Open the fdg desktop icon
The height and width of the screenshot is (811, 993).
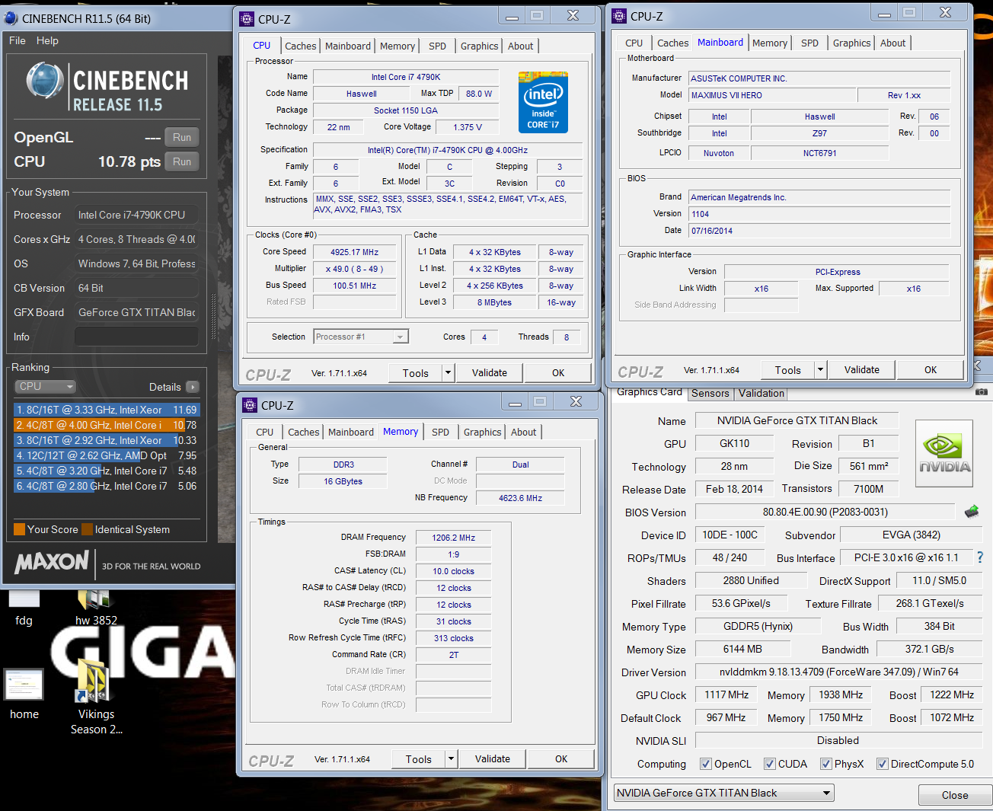tap(24, 608)
